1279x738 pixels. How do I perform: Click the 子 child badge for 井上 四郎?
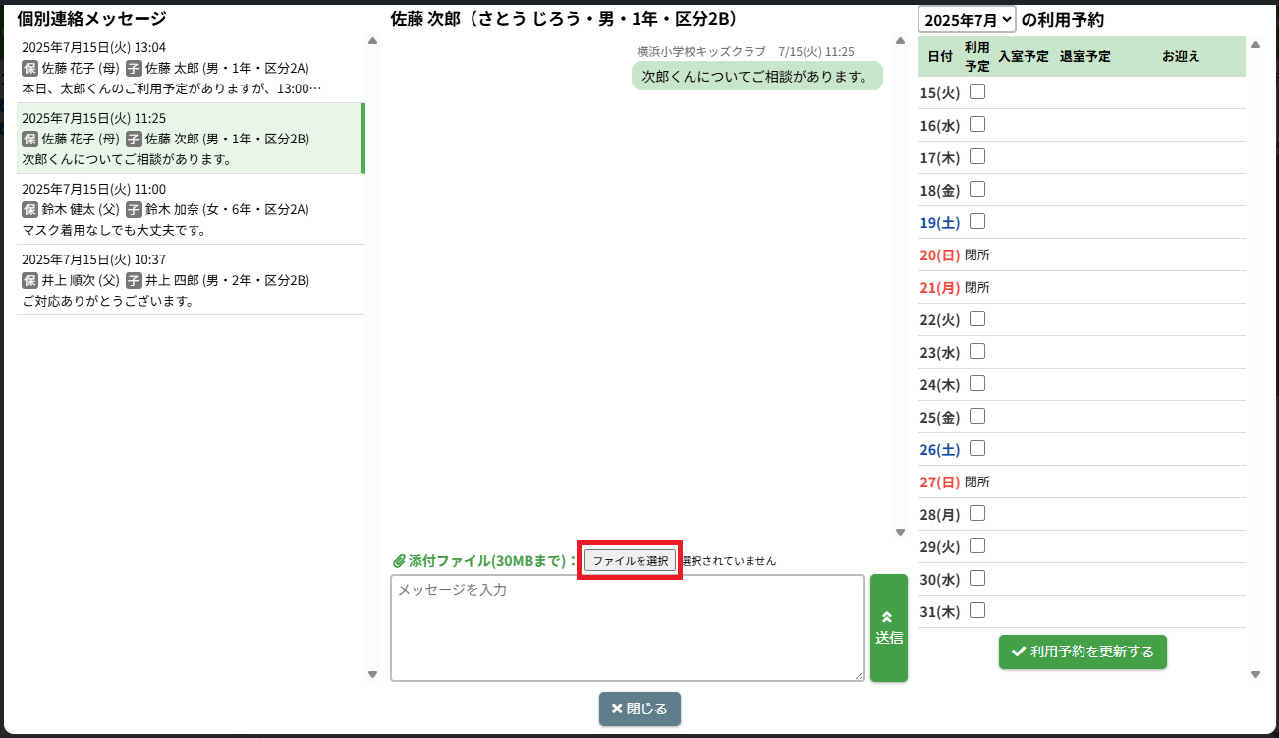coord(134,280)
